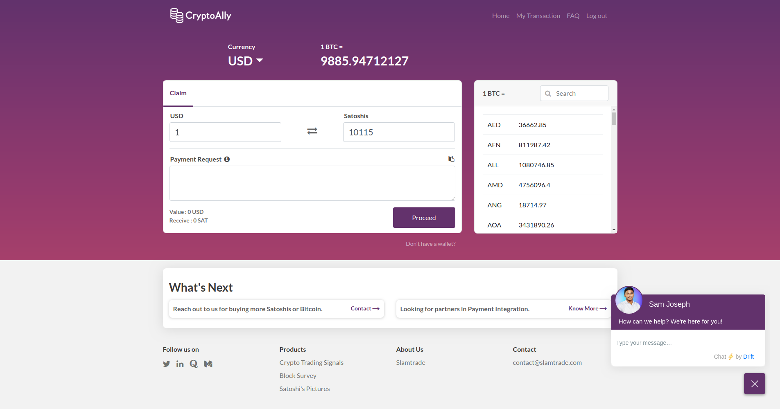Click the swap arrows between USD and Satoshis
Viewport: 780px width, 409px height.
pos(312,131)
